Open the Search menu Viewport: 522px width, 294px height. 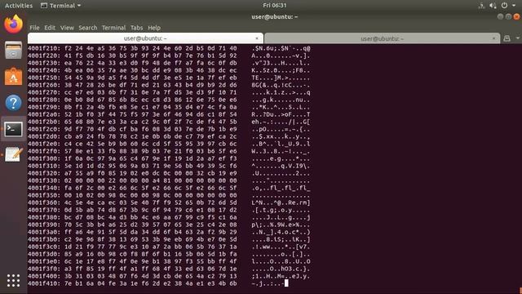(x=88, y=28)
